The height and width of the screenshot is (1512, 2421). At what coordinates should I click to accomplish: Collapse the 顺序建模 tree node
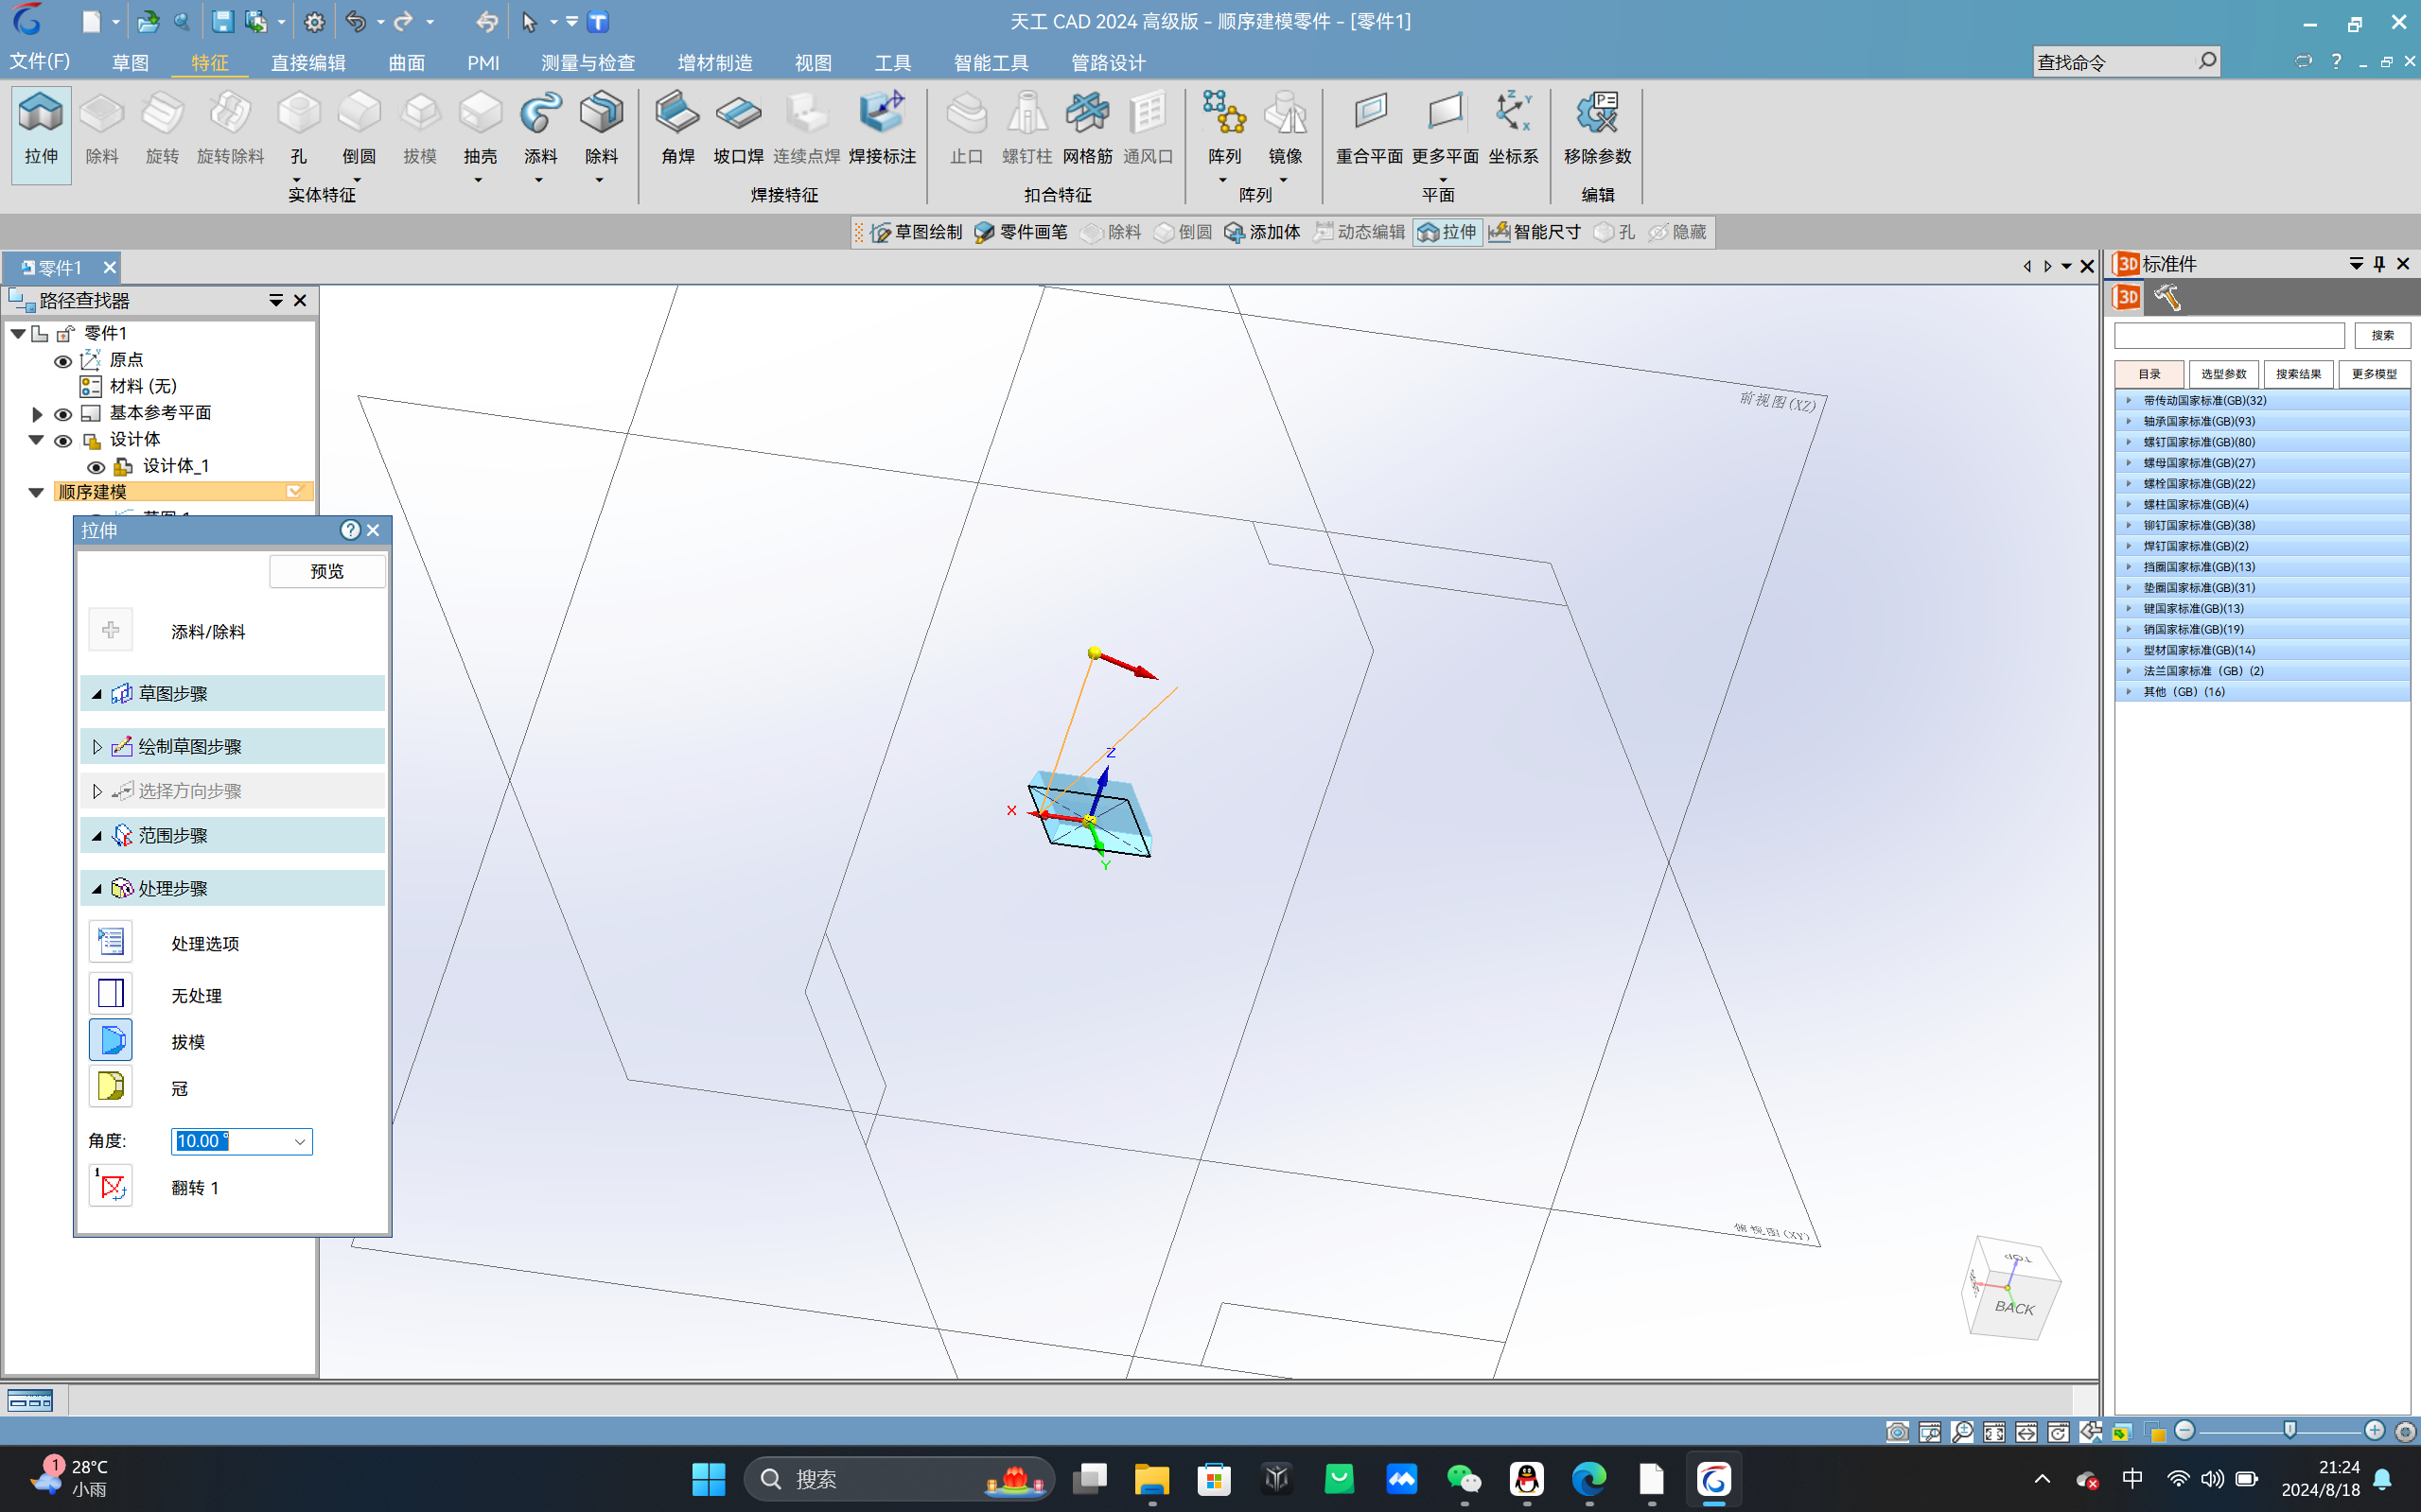point(37,492)
